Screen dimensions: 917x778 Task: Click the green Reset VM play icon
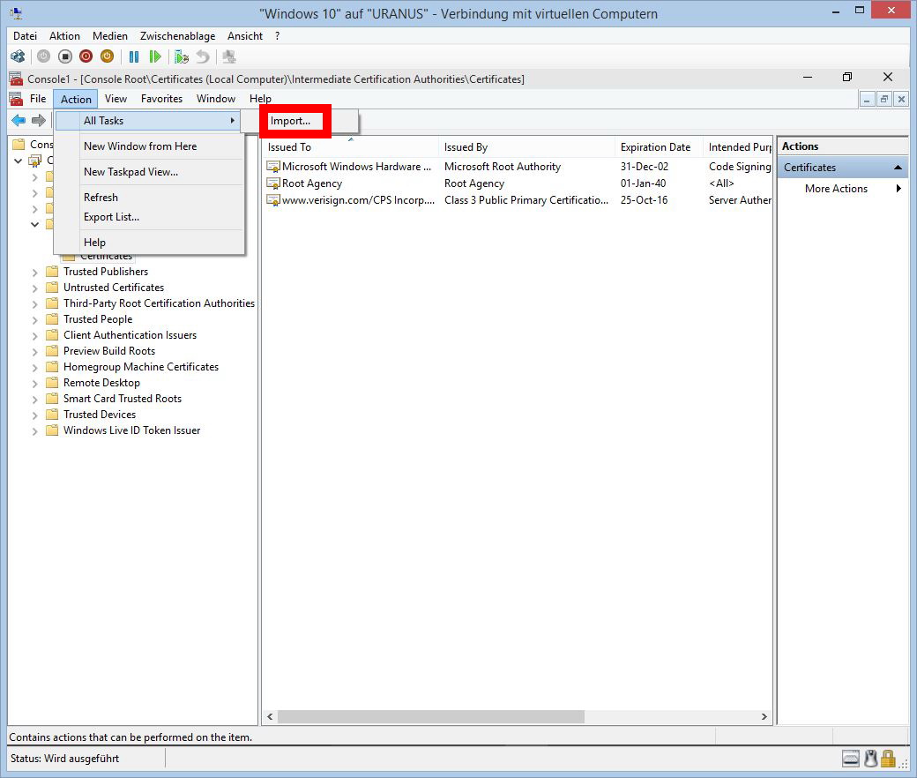coord(155,56)
